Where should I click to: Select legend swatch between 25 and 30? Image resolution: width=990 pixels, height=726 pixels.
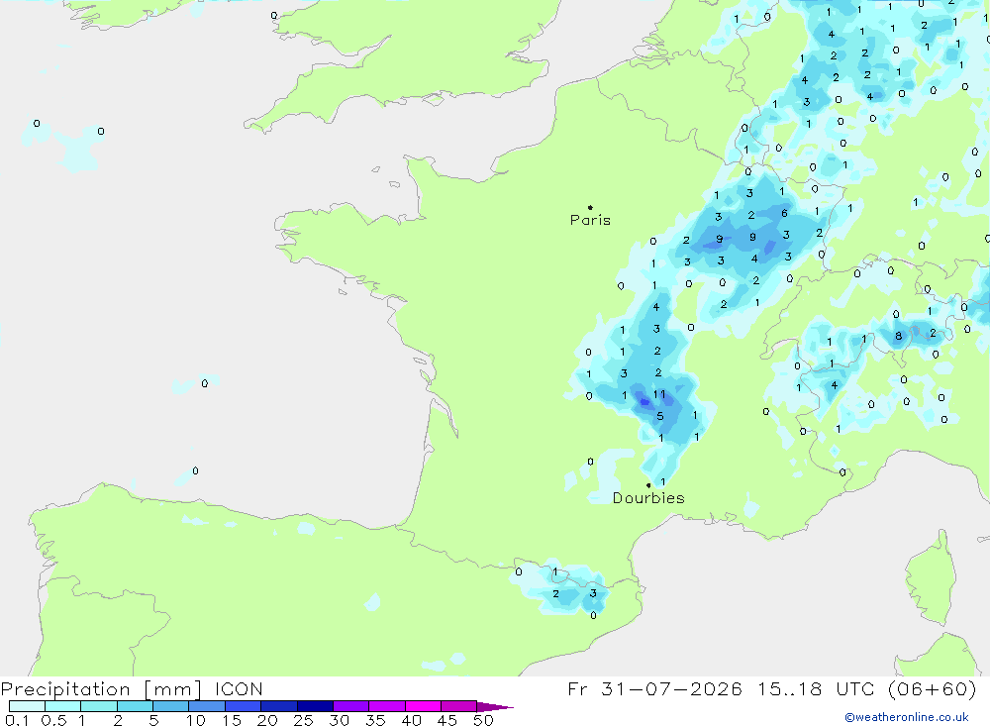coord(315,706)
